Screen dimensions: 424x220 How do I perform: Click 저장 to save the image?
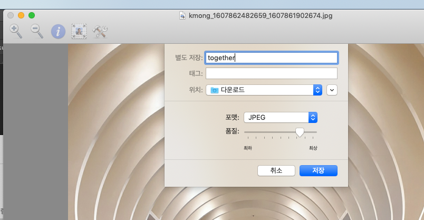(x=319, y=170)
